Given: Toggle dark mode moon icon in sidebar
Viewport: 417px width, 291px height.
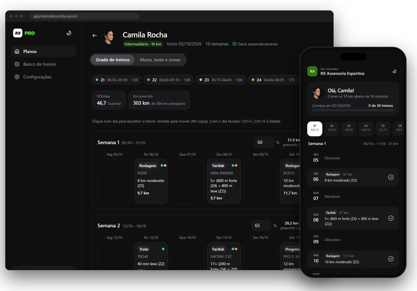Looking at the screenshot, I should pyautogui.click(x=69, y=33).
